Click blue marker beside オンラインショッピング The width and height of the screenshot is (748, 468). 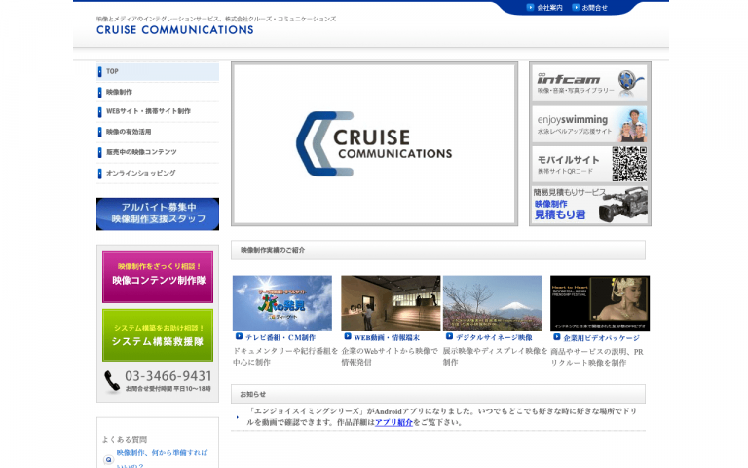click(99, 174)
